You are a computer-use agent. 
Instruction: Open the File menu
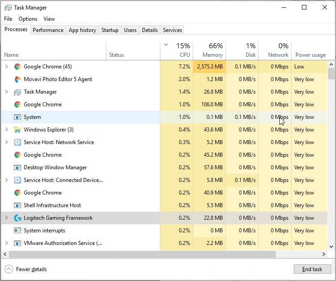tap(8, 19)
